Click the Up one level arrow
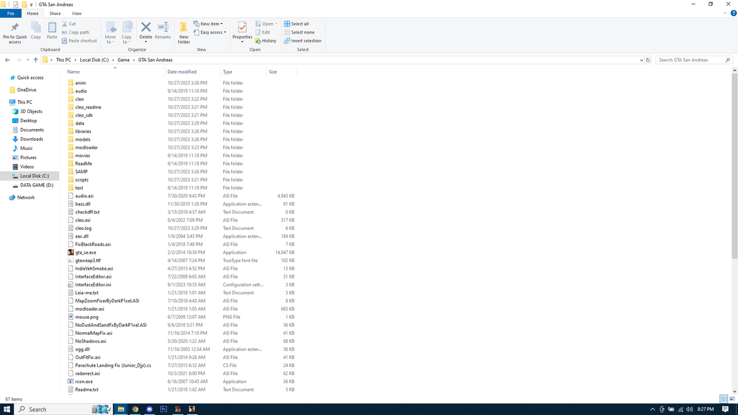738x415 pixels. coord(36,60)
